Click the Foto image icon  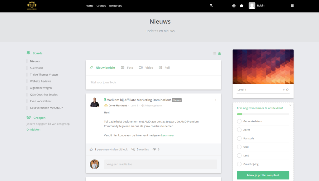(122, 67)
